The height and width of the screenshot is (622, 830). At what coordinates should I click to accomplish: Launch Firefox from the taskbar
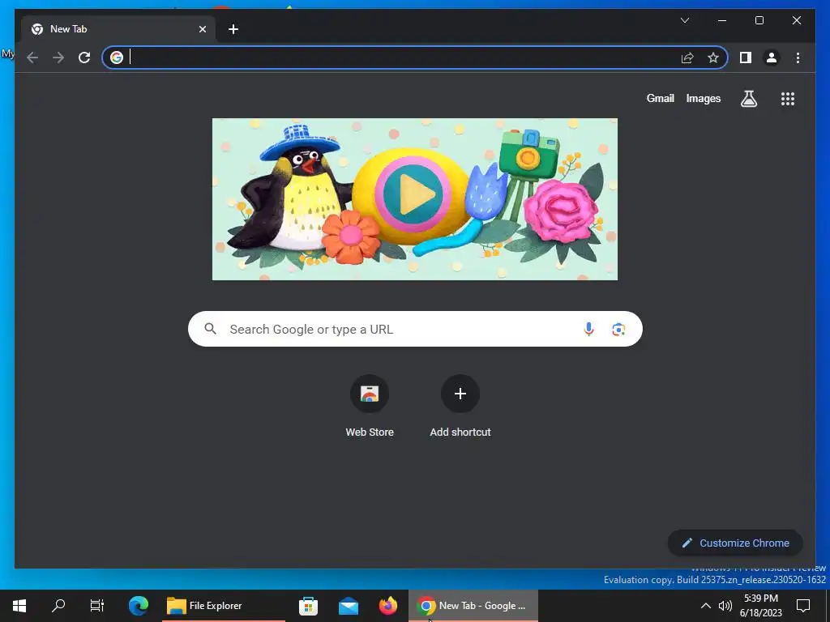coord(388,606)
